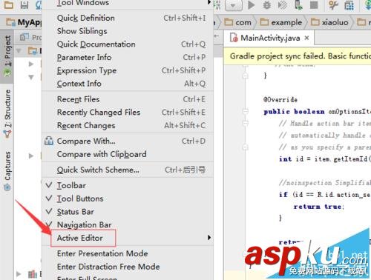Open the 7: Structure tool window
Viewport: 371px width, 280px height.
click(x=7, y=113)
